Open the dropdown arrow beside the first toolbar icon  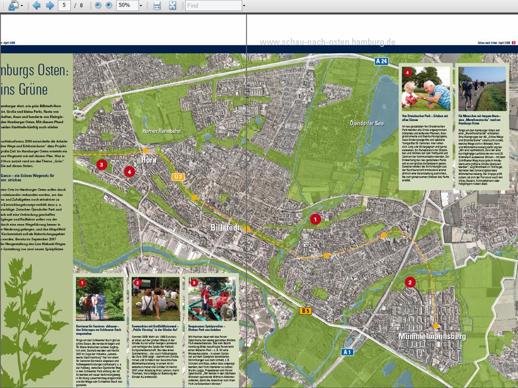22,5
